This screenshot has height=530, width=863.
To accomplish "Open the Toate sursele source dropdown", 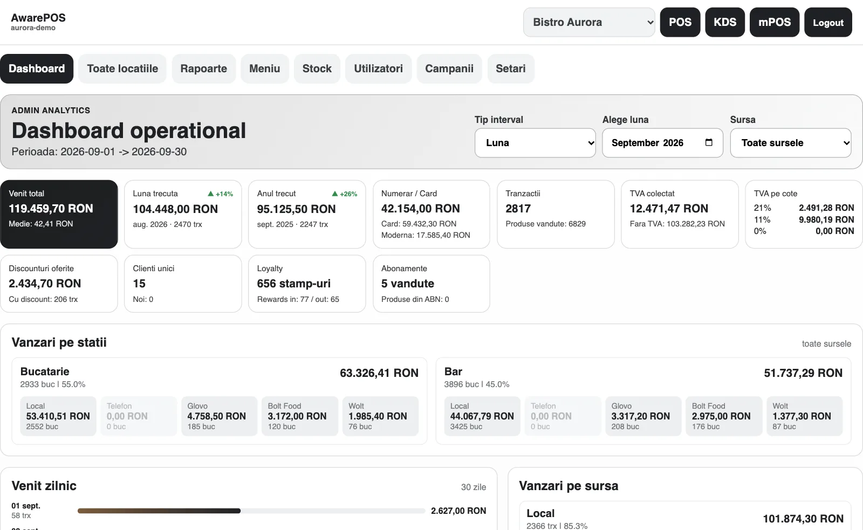I will tap(791, 143).
